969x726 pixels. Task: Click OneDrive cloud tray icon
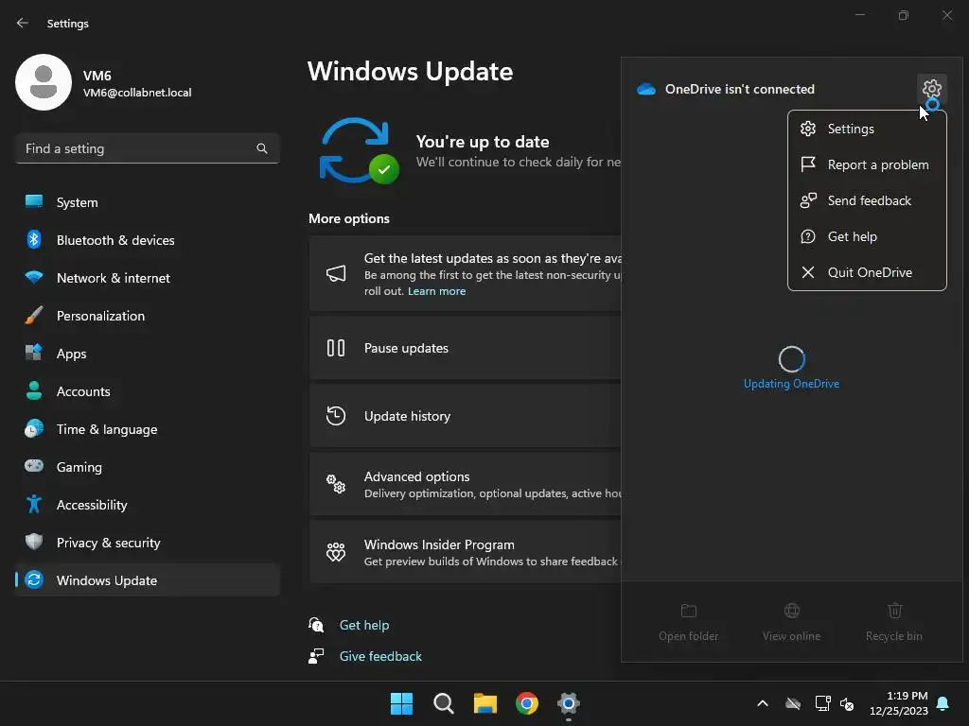[793, 703]
